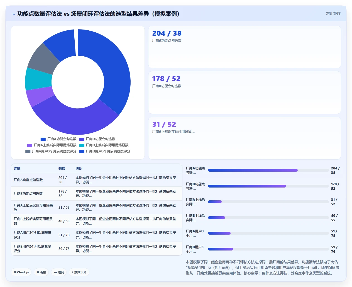Image resolution: width=352 pixels, height=287 pixels.
Task: Select the 204 / 38 data card
Action: [x=245, y=47]
